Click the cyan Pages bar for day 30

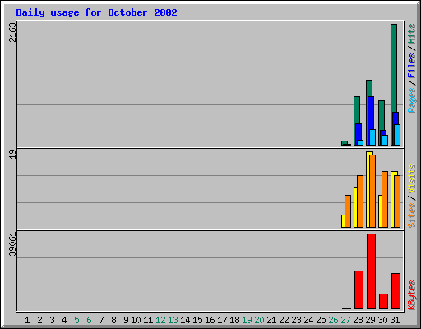385,140
